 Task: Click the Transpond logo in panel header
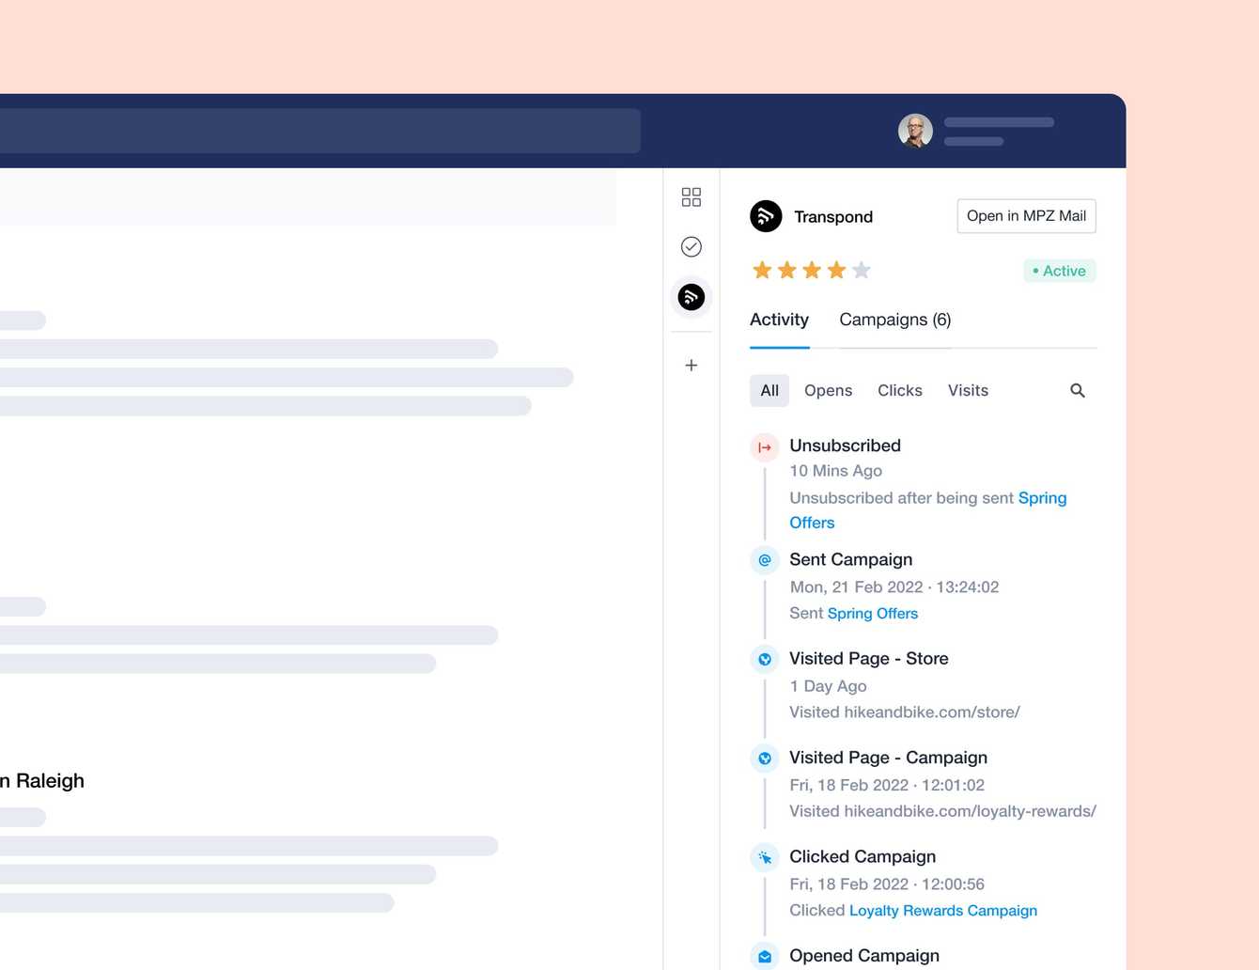(766, 216)
